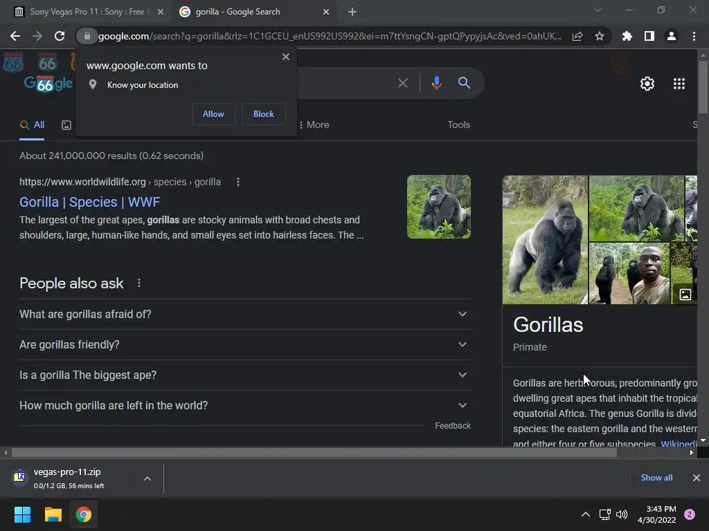
Task: Open Chrome's three-dot menu
Action: click(x=694, y=36)
